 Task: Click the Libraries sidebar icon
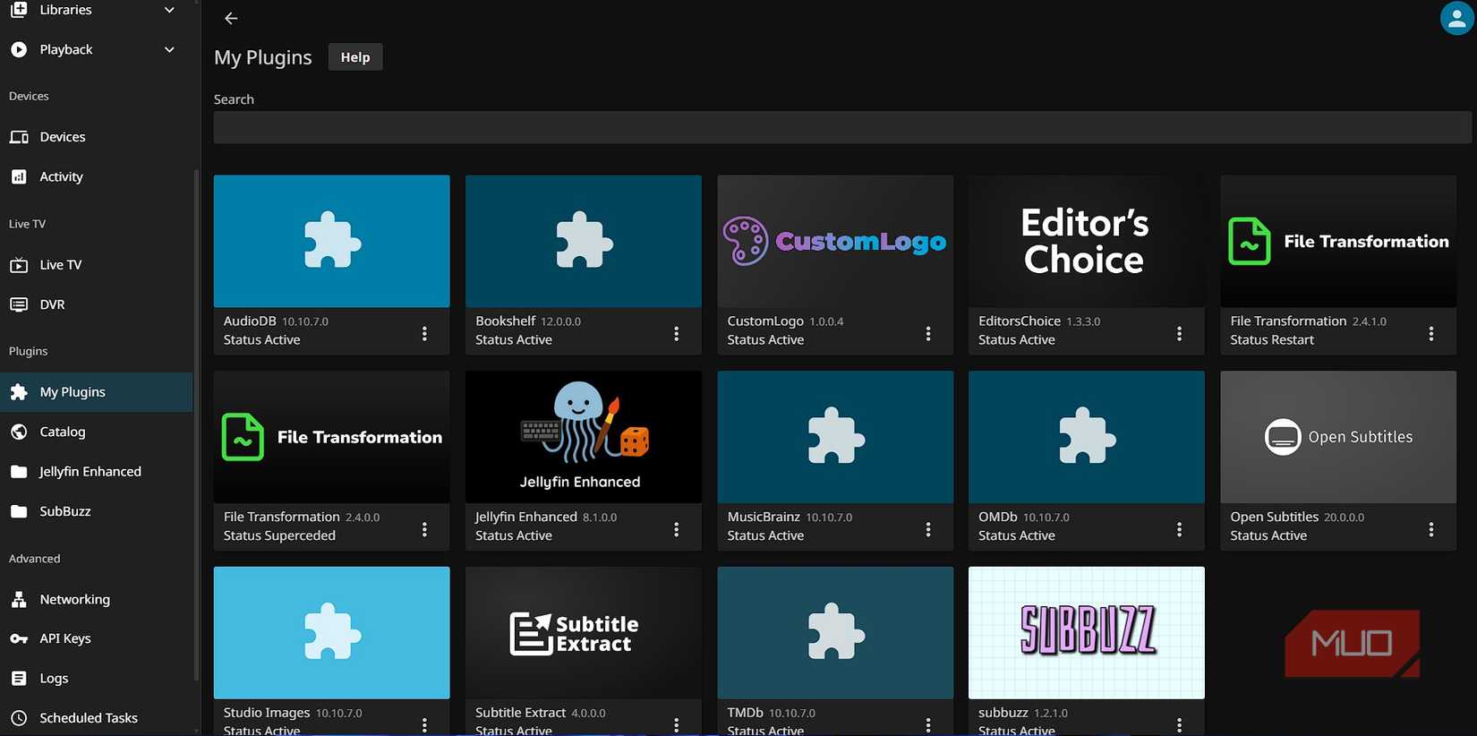point(19,10)
